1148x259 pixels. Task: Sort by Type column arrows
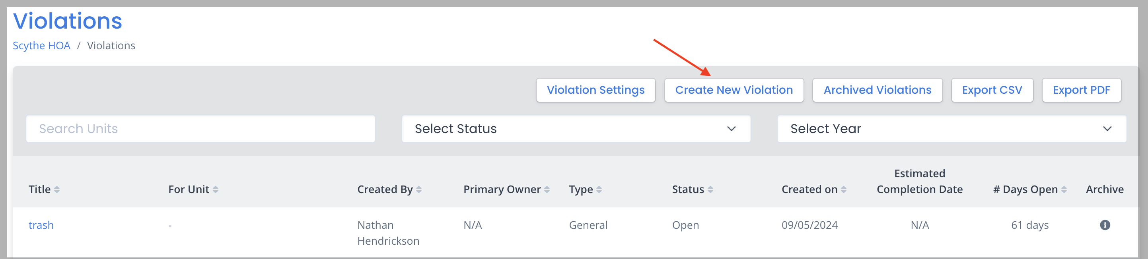pos(599,189)
